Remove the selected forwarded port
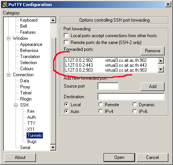 (153, 51)
